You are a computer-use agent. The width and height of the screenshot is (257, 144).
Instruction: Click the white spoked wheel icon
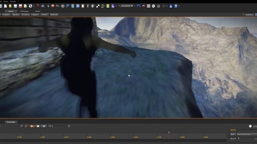click(63, 6)
